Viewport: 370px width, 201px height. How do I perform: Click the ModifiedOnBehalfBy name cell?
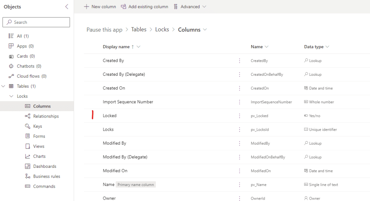[268, 157]
